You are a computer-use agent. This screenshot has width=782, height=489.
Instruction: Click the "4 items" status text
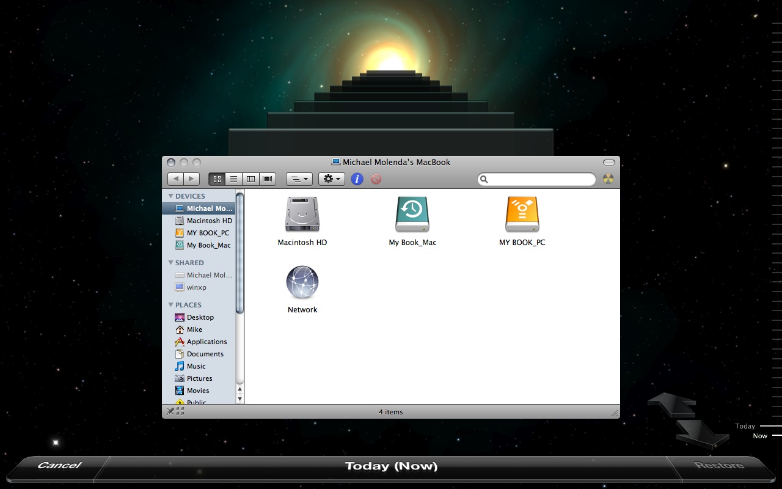(x=391, y=412)
